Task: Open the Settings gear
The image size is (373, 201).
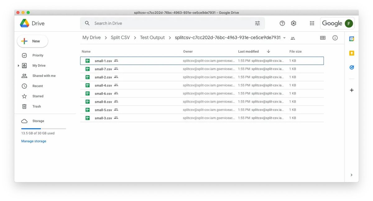Action: pyautogui.click(x=293, y=23)
